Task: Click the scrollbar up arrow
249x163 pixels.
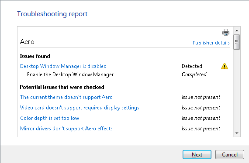Action: coord(237,31)
